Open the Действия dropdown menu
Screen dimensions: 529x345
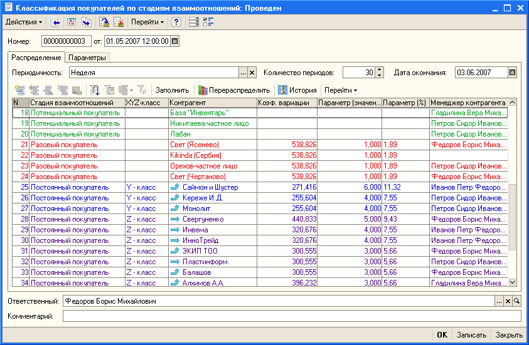[x=24, y=22]
